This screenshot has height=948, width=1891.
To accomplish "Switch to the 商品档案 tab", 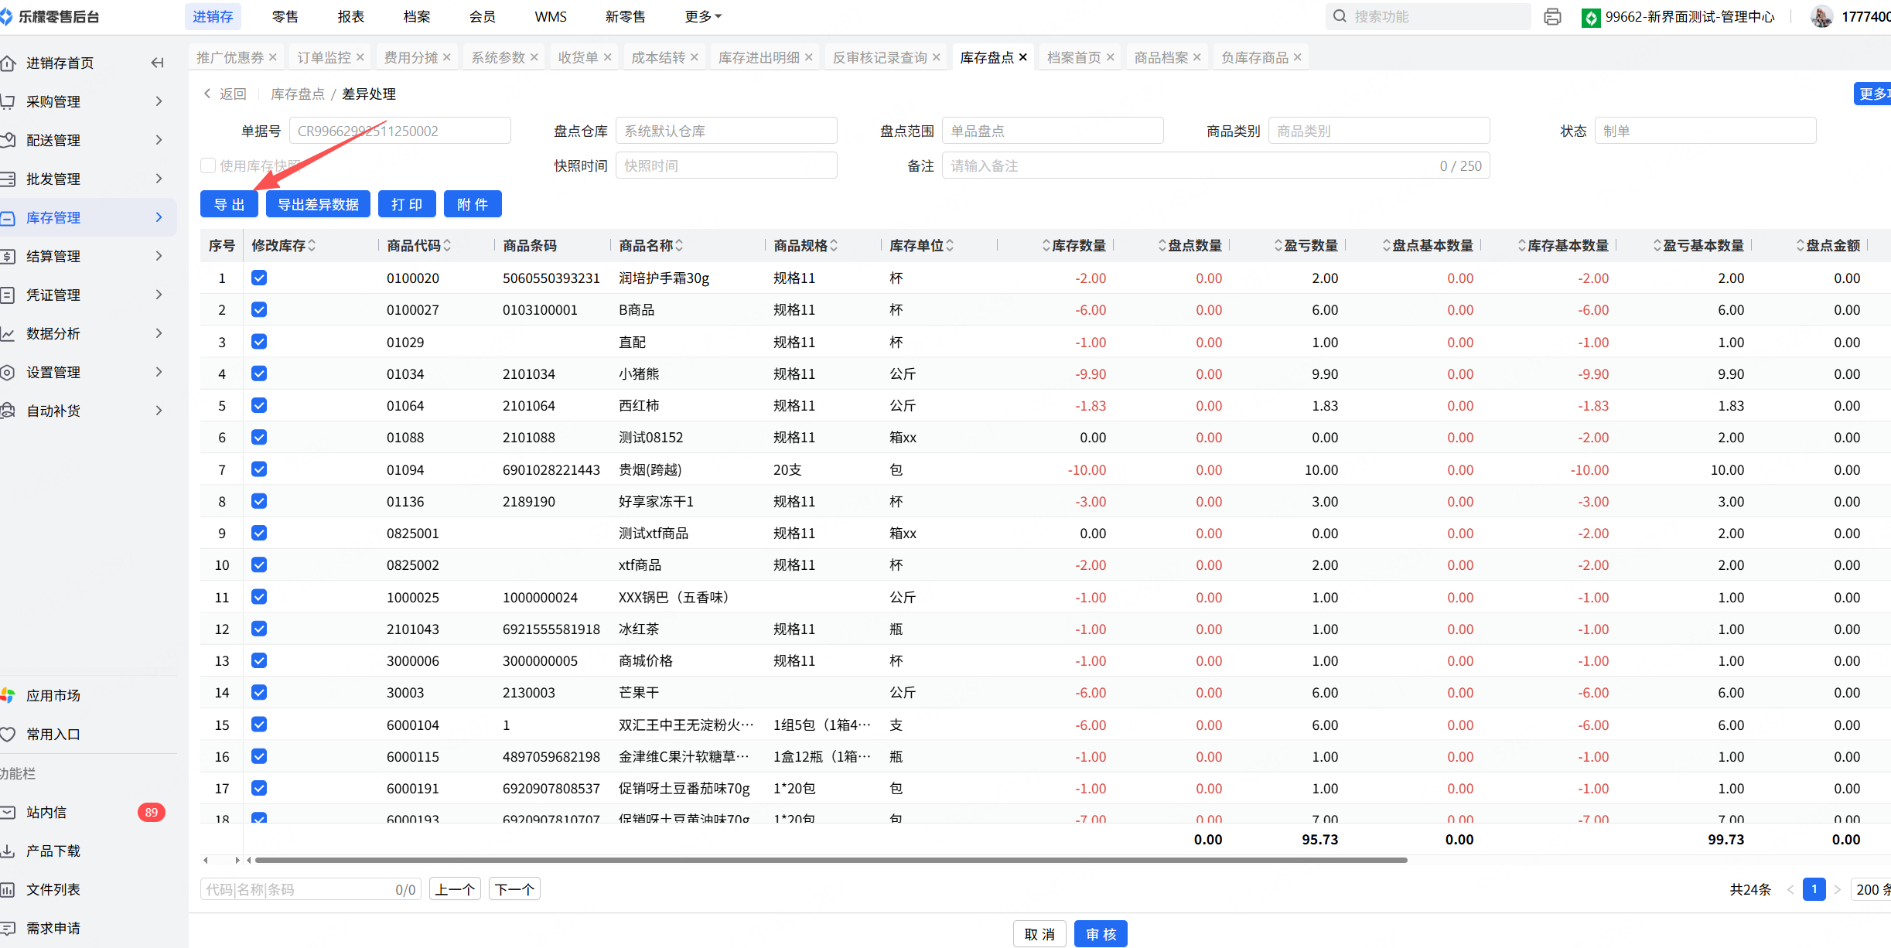I will point(1160,57).
